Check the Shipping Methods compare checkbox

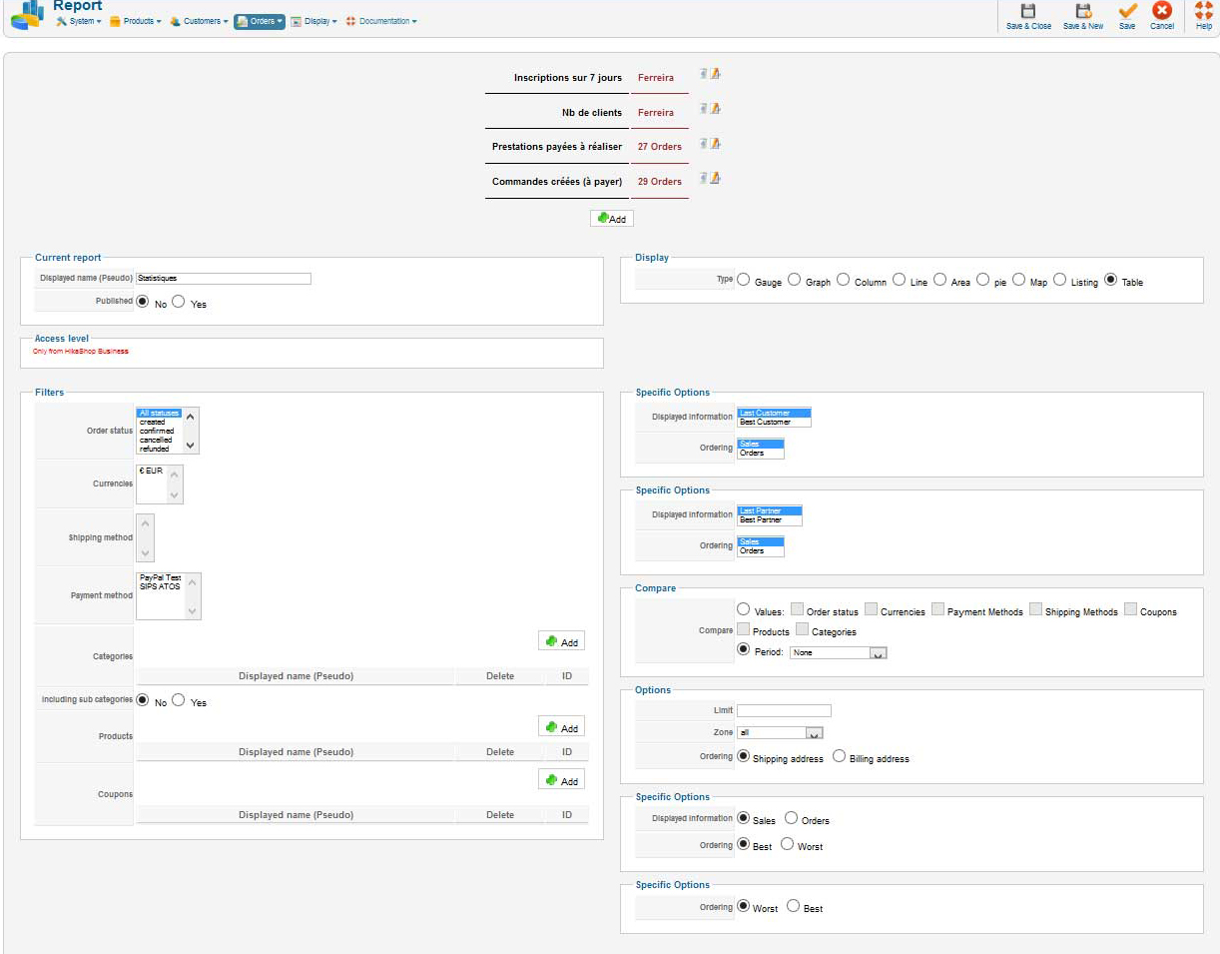[x=1036, y=609]
